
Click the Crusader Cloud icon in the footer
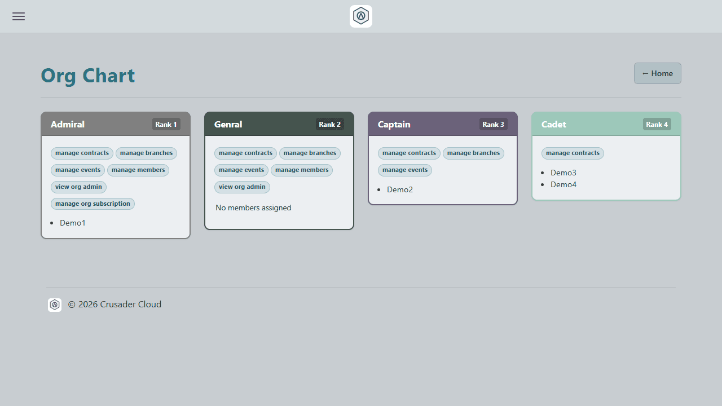click(55, 304)
